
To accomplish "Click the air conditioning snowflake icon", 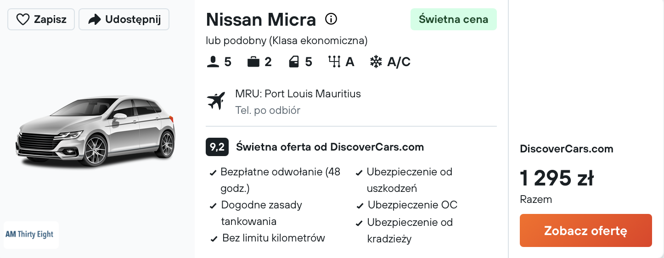I will click(376, 62).
